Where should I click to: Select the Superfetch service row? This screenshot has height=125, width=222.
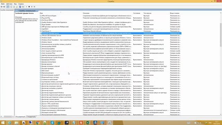(x=110, y=29)
